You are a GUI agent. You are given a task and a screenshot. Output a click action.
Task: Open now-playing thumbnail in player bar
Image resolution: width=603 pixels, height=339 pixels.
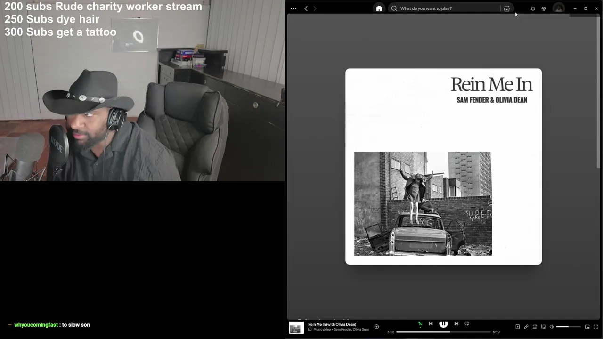(x=296, y=328)
